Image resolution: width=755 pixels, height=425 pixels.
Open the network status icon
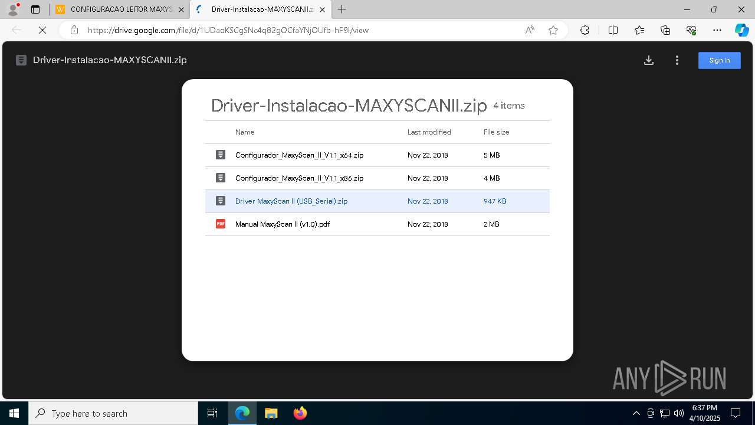click(x=665, y=413)
